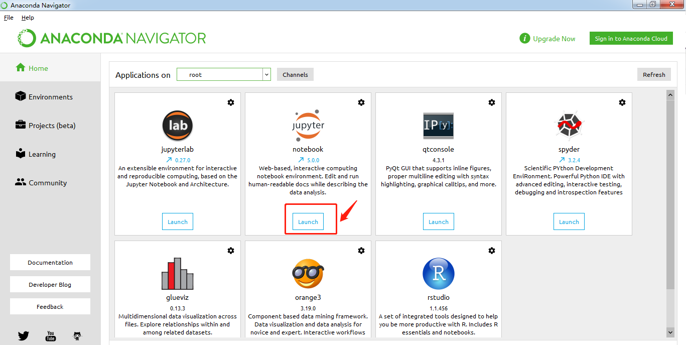Open settings gear on spyder card
The image size is (686, 345).
(x=622, y=102)
